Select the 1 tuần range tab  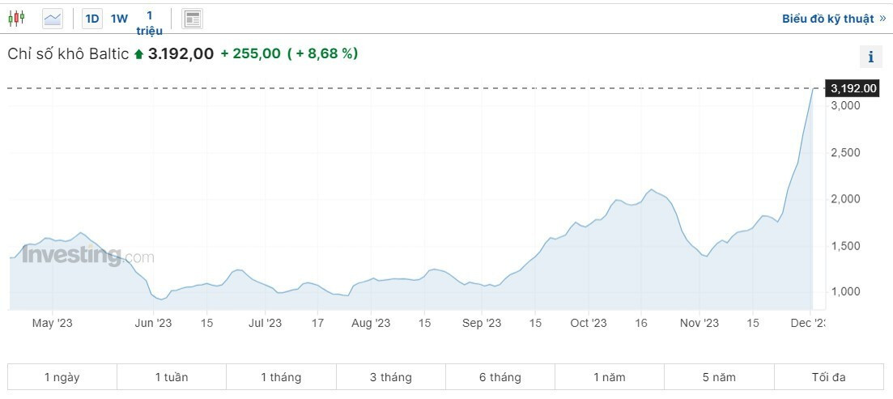pyautogui.click(x=172, y=377)
